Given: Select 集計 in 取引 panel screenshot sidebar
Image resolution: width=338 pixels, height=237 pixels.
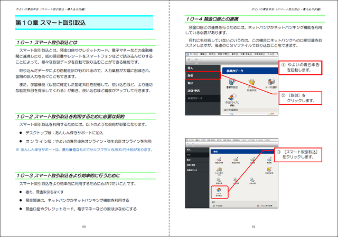Looking at the screenshot, I should [198, 160].
